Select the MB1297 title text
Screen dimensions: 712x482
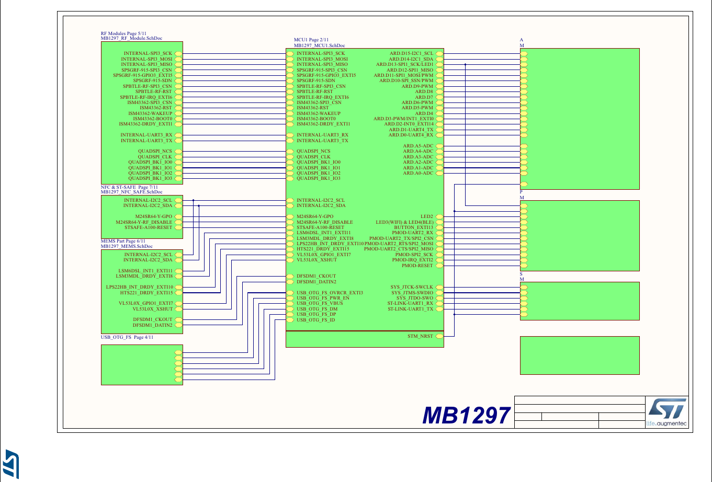point(467,416)
